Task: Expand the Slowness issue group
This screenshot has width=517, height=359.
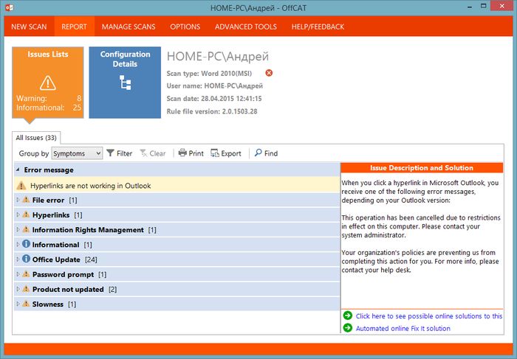Action: (x=18, y=304)
